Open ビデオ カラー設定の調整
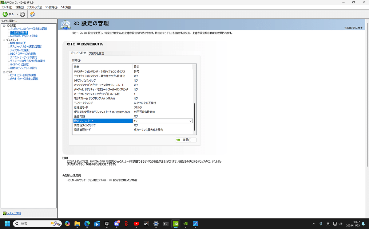The width and height of the screenshot is (369, 229). (x=23, y=75)
